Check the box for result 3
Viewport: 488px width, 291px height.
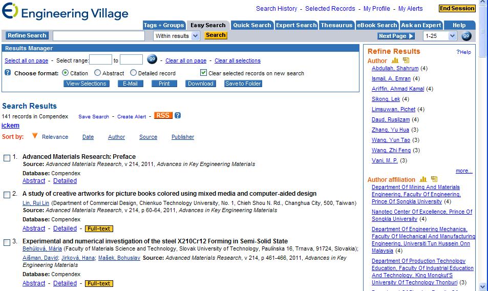pos(7,242)
